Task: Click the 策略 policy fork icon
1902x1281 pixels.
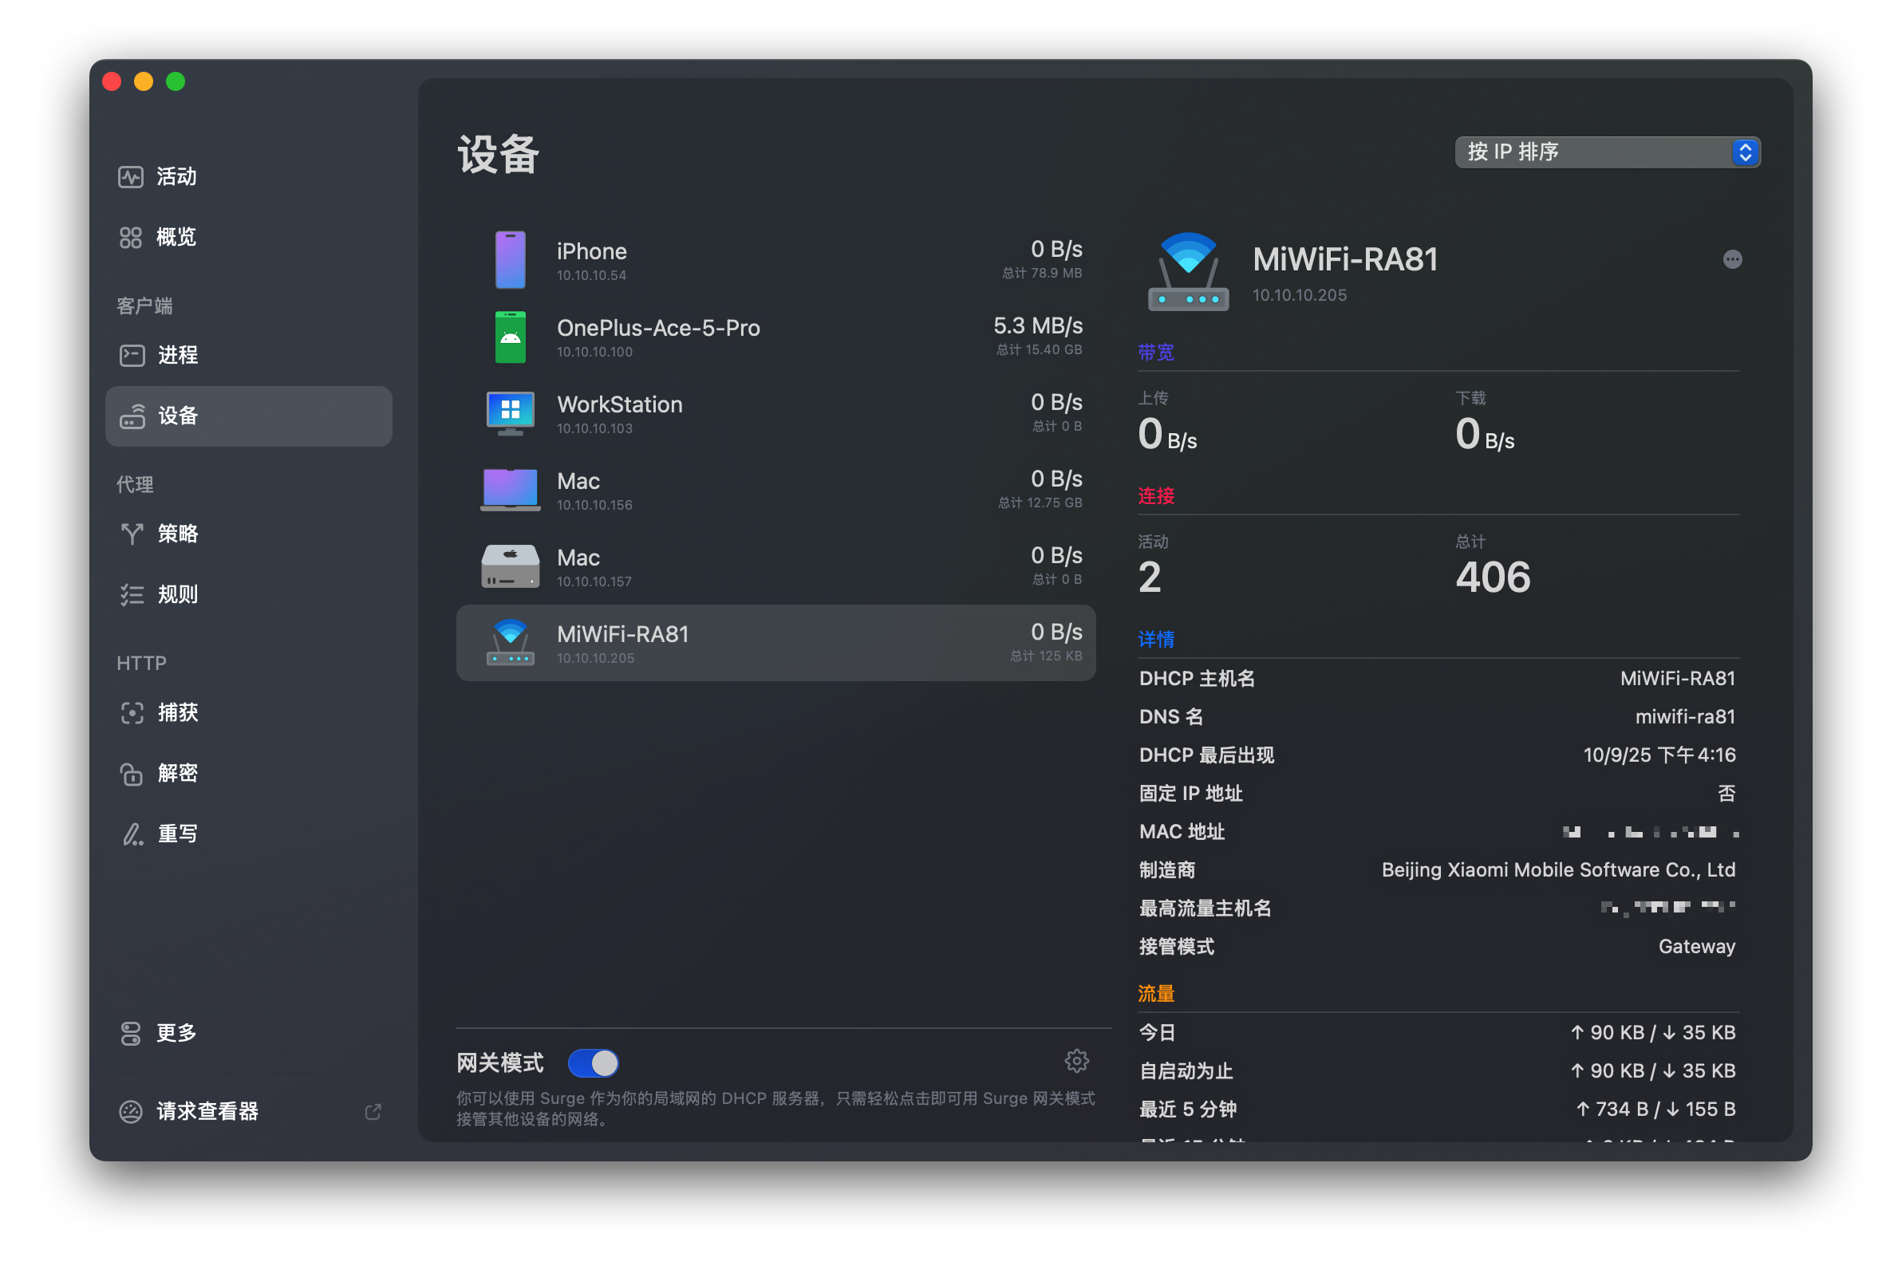Action: [132, 534]
